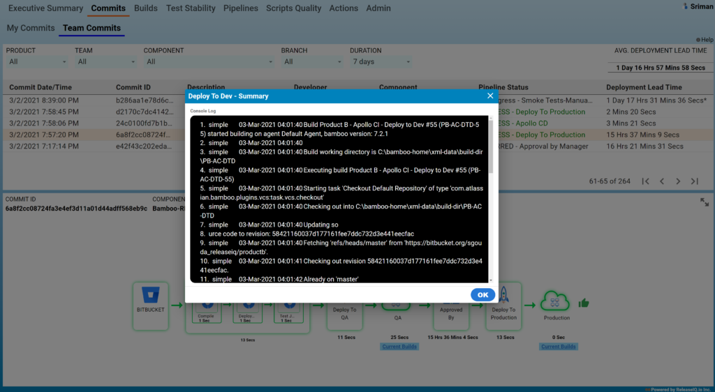
Task: Open the Sriman user profile icon
Action: (x=685, y=6)
